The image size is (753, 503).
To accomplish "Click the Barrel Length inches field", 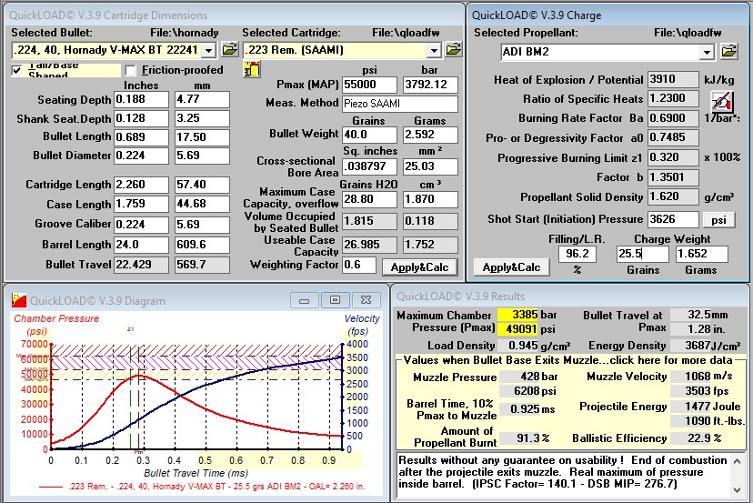I will [x=141, y=245].
